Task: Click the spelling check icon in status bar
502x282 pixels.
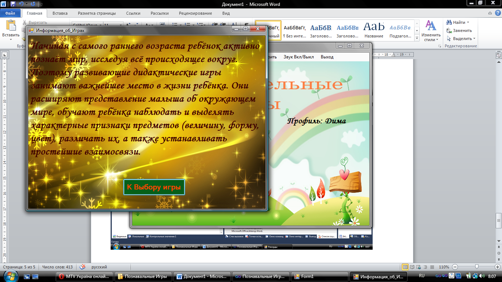Action: tap(83, 267)
